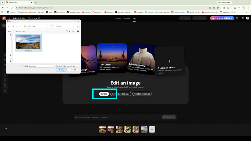Switch to the Generate tab
251x141 pixels.
click(x=127, y=19)
